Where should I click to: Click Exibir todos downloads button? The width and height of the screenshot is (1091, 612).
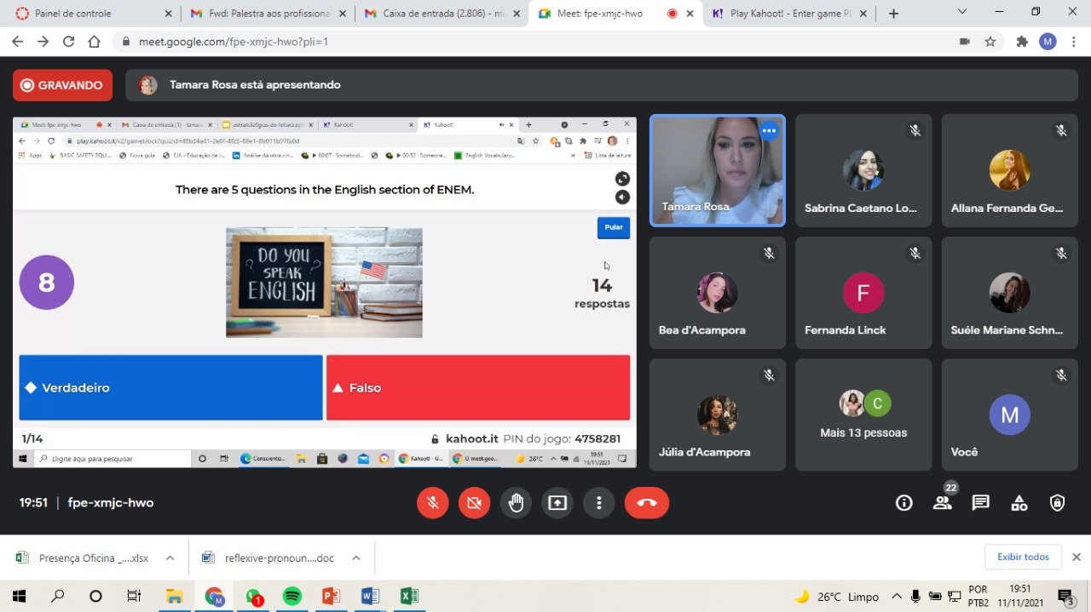pyautogui.click(x=1023, y=557)
